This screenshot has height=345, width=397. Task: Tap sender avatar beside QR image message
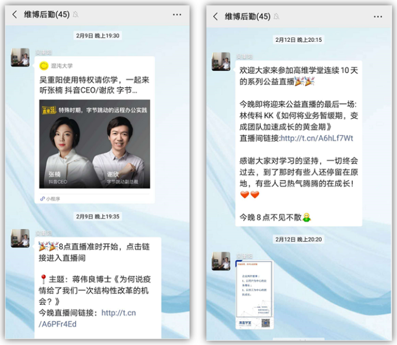[x=221, y=261]
